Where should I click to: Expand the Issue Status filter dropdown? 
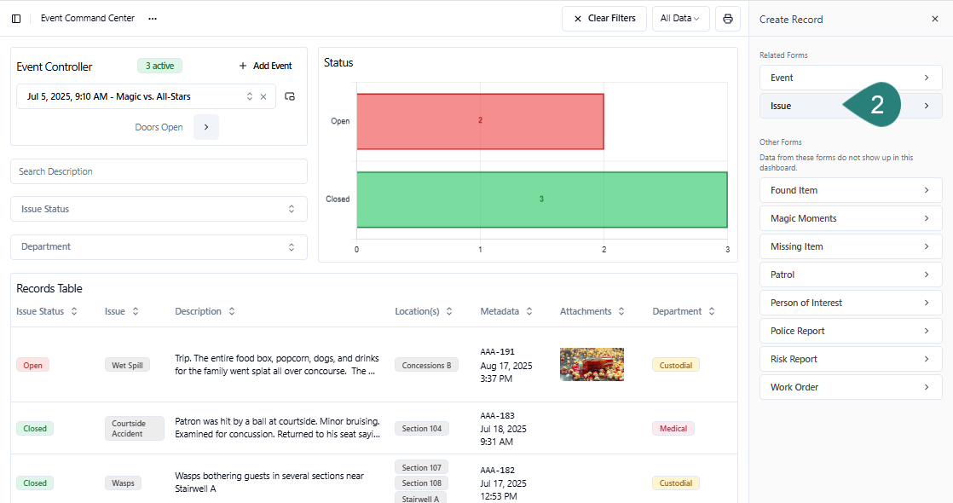[x=159, y=209]
